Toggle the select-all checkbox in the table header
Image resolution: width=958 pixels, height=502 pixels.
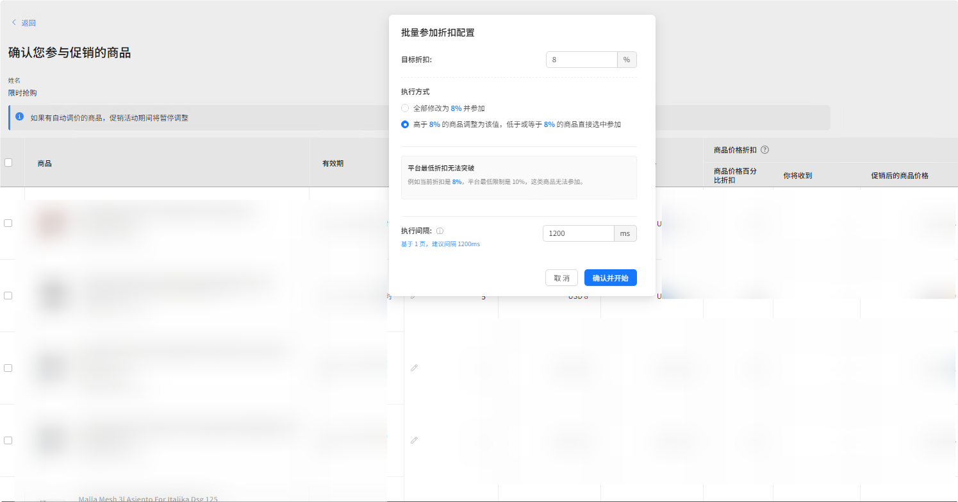tap(8, 163)
